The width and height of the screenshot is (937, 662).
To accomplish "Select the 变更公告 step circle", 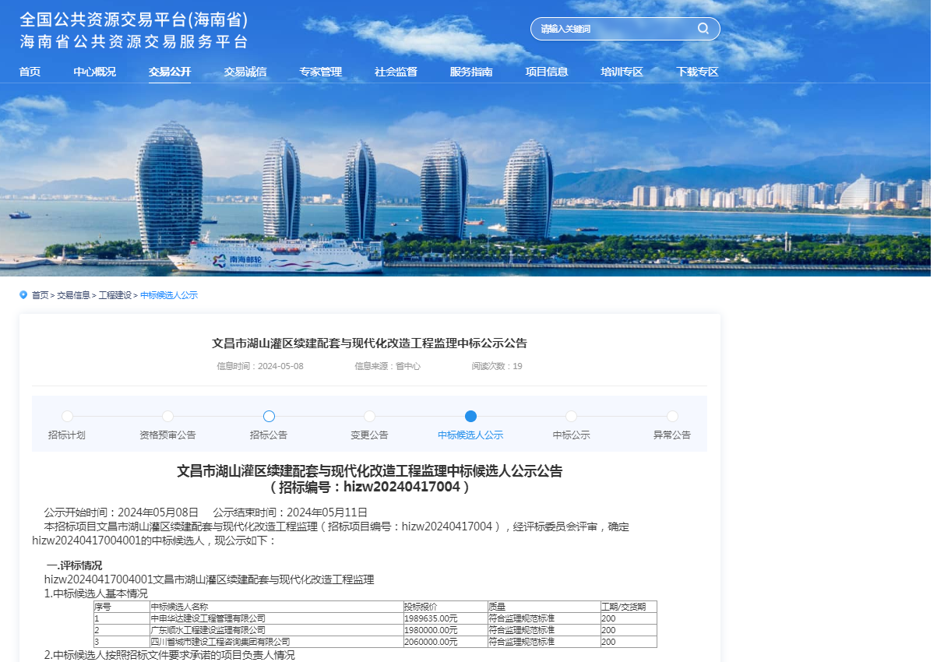I will (369, 417).
